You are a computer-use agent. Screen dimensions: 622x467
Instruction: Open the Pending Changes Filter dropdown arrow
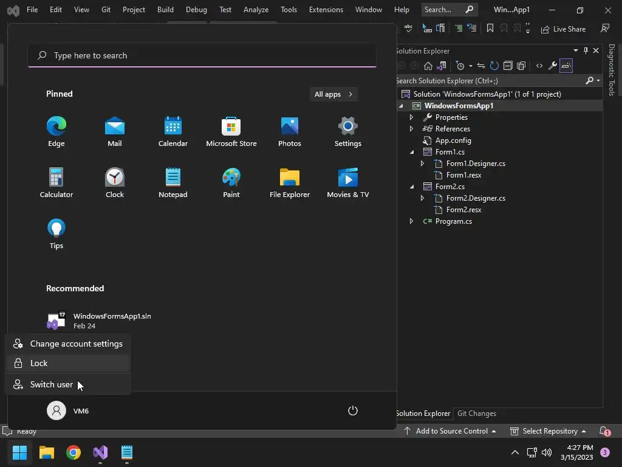(471, 66)
